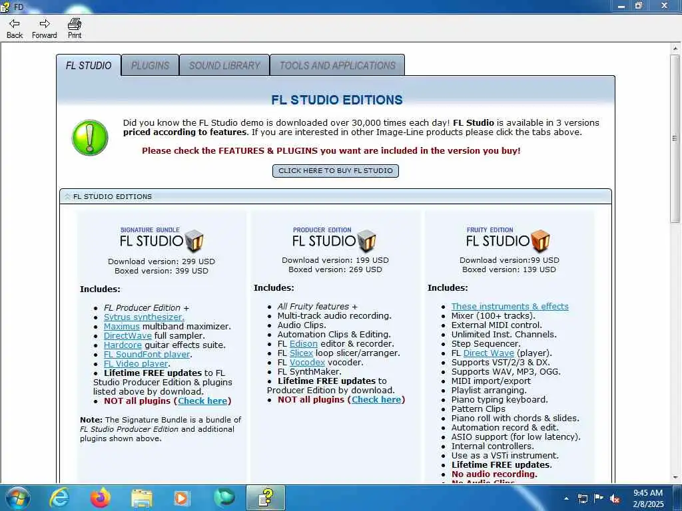Open the FL SoundFont player link

coord(147,354)
